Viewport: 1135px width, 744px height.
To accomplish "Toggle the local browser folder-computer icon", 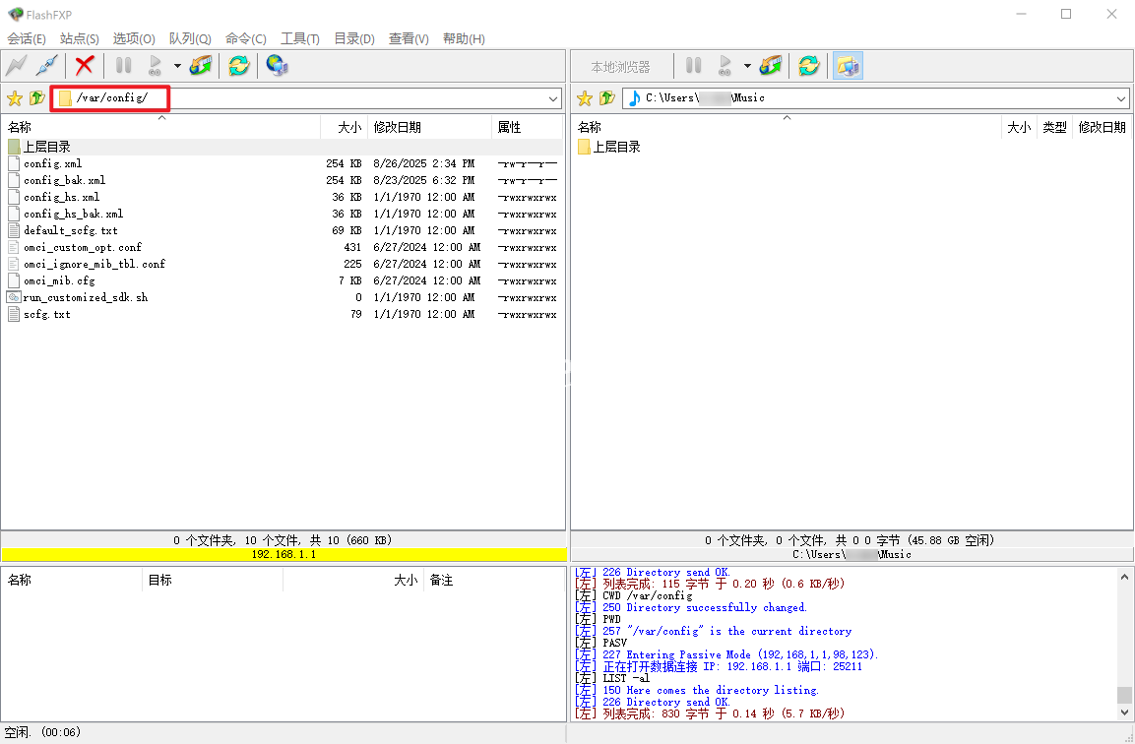I will [x=848, y=66].
